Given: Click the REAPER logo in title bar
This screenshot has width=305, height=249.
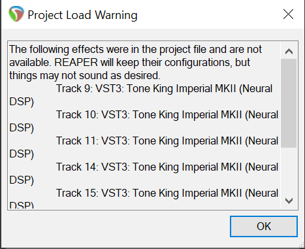Looking at the screenshot, I should coord(16,14).
